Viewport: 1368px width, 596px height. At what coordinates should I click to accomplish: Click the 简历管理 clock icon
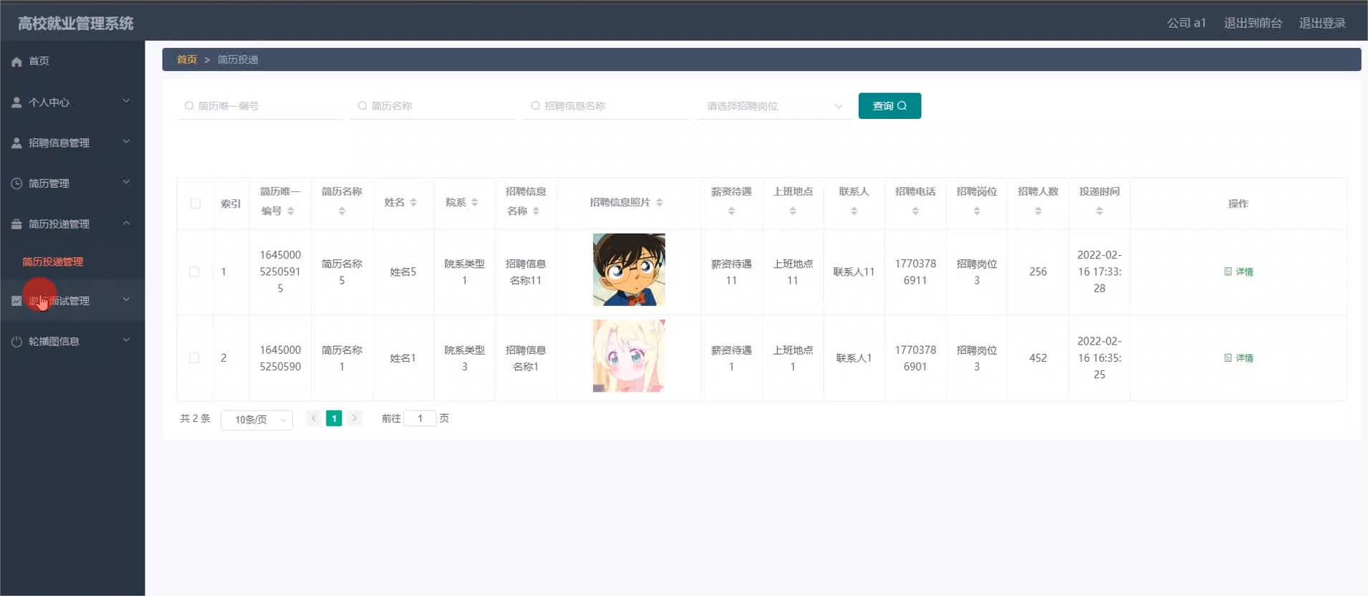[x=16, y=183]
